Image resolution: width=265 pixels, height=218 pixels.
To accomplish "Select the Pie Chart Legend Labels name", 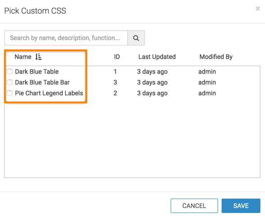I will 49,93.
